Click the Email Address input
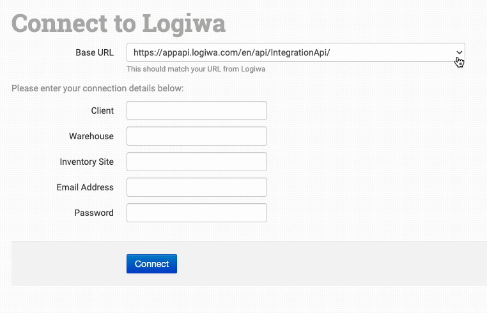487x313 pixels. click(196, 187)
